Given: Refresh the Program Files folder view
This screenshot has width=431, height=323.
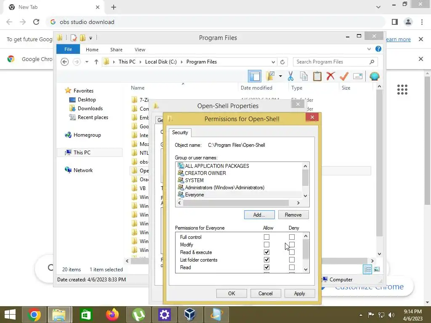Looking at the screenshot, I should (282, 62).
